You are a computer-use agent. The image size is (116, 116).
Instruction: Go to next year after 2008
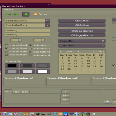pos(104,51)
